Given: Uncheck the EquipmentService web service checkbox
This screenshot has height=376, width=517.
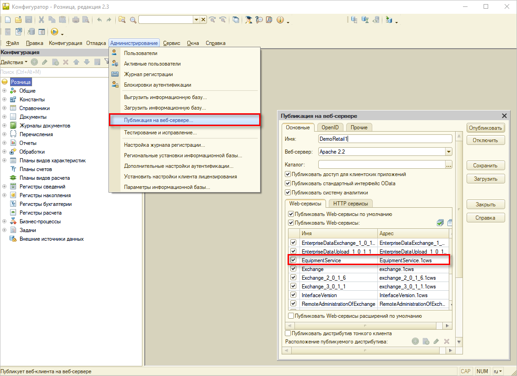Looking at the screenshot, I should click(x=294, y=260).
